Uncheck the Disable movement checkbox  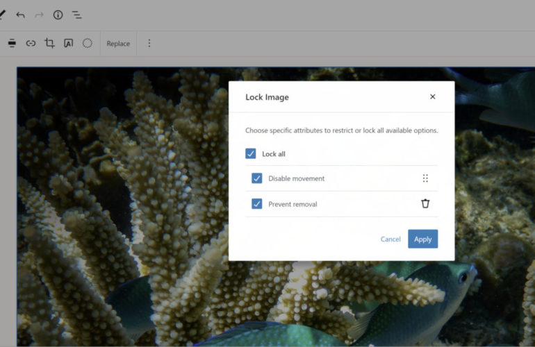pyautogui.click(x=257, y=178)
